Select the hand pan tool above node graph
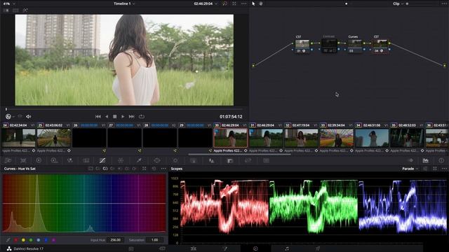This screenshot has height=252, width=449. click(x=261, y=3)
